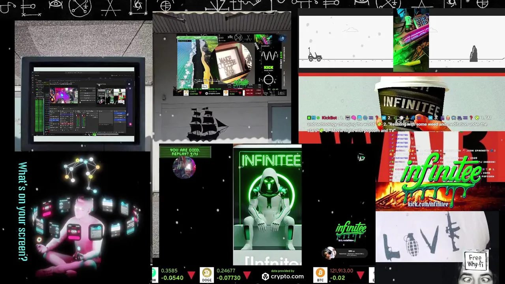
Task: Click the 'MAKE COFFEE NOT WAR' framed sign
Action: pyautogui.click(x=230, y=63)
